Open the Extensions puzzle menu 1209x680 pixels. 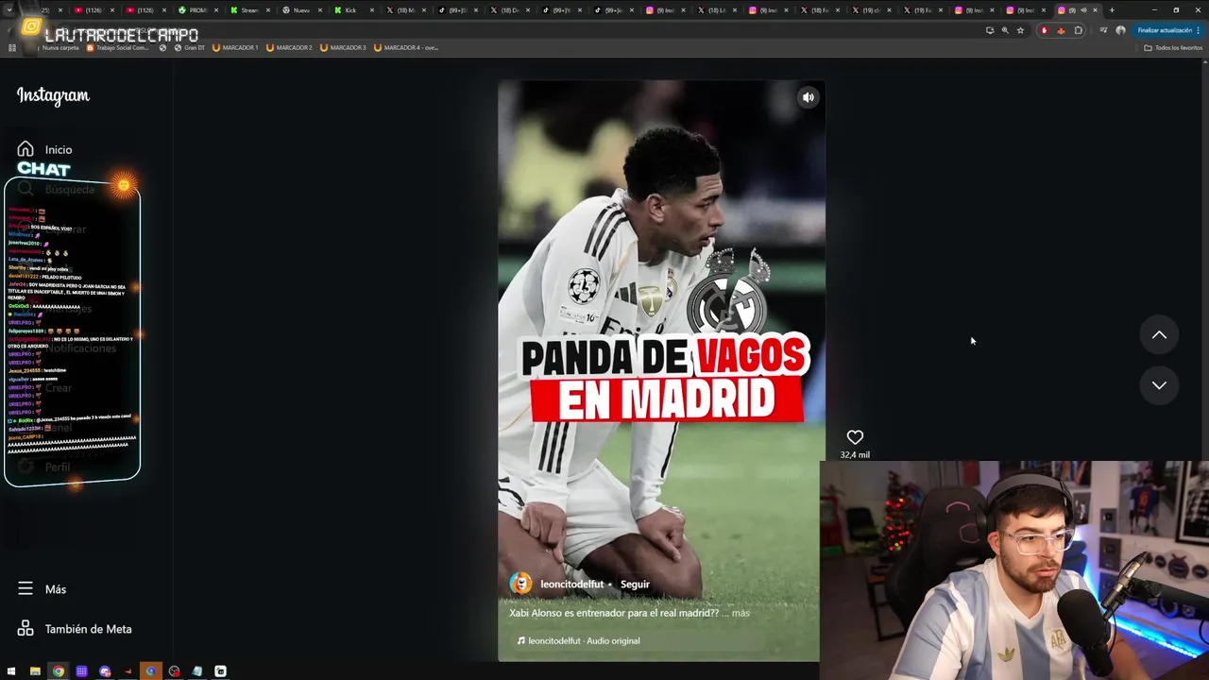pos(1078,30)
